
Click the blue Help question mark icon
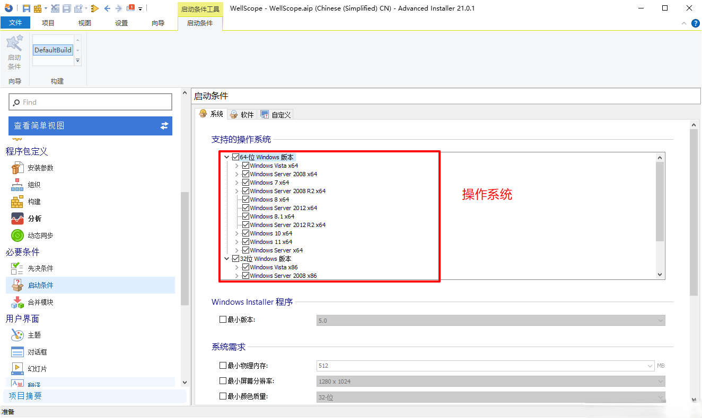tap(695, 23)
